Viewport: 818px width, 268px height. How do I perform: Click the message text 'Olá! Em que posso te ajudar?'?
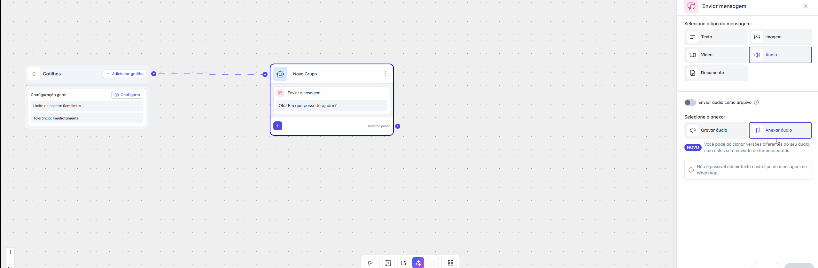pos(308,106)
